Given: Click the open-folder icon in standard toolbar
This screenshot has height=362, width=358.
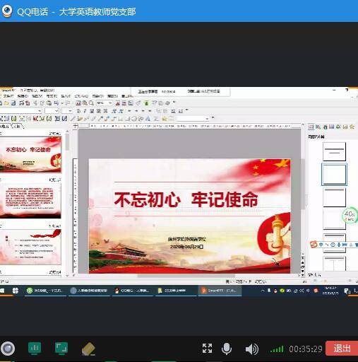Looking at the screenshot, I should [6, 103].
